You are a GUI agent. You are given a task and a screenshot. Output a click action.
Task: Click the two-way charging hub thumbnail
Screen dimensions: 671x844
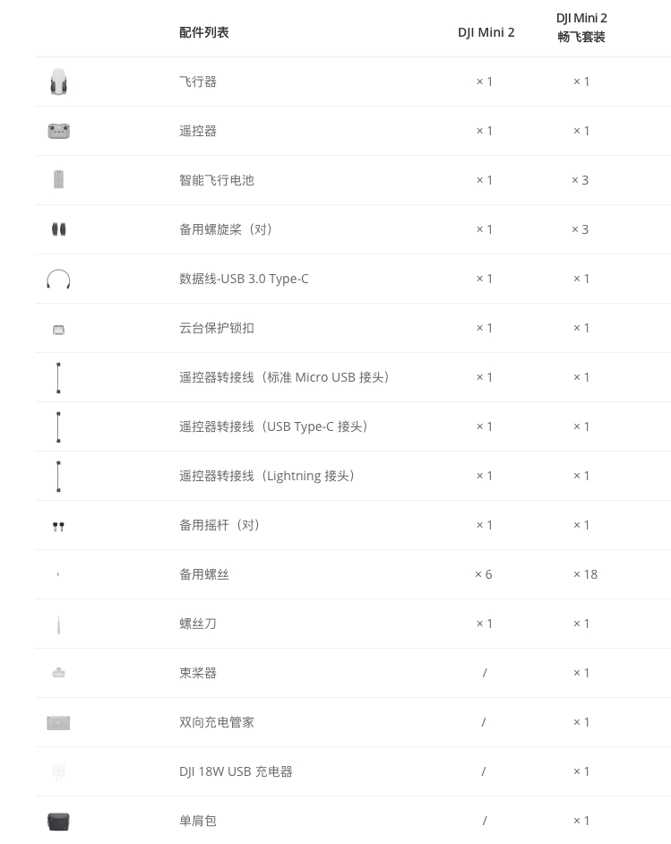(58, 722)
